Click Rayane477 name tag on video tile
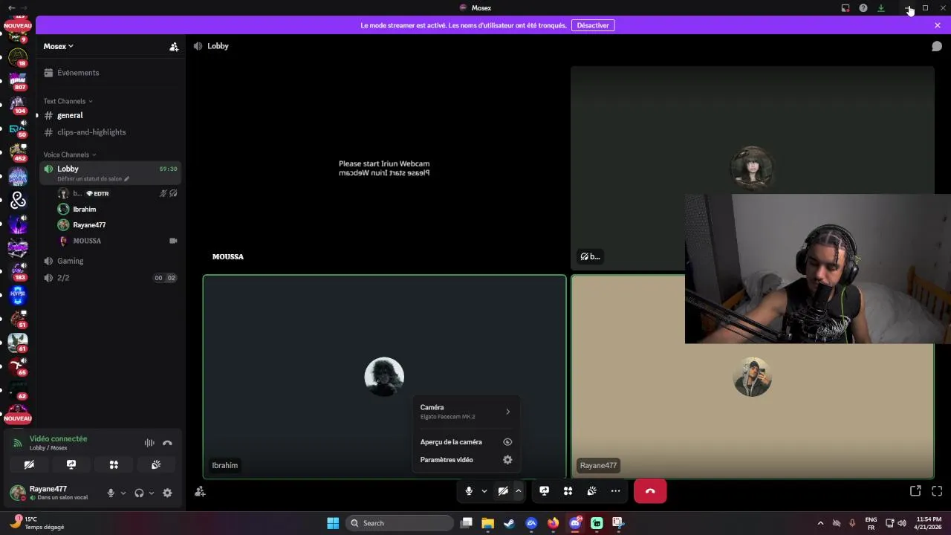The image size is (951, 535). tap(598, 466)
